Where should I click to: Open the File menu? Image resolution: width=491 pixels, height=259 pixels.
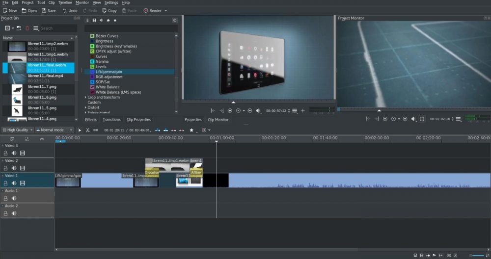pos(5,2)
